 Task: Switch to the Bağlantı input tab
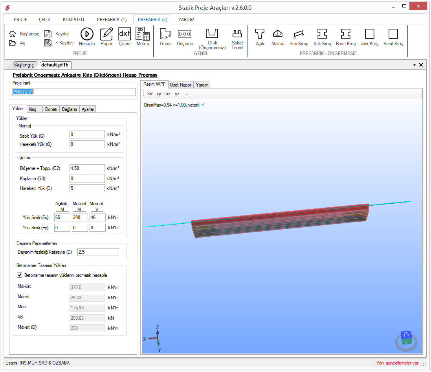click(69, 109)
